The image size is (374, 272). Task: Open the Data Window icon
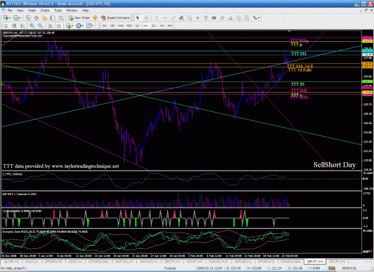(37, 18)
